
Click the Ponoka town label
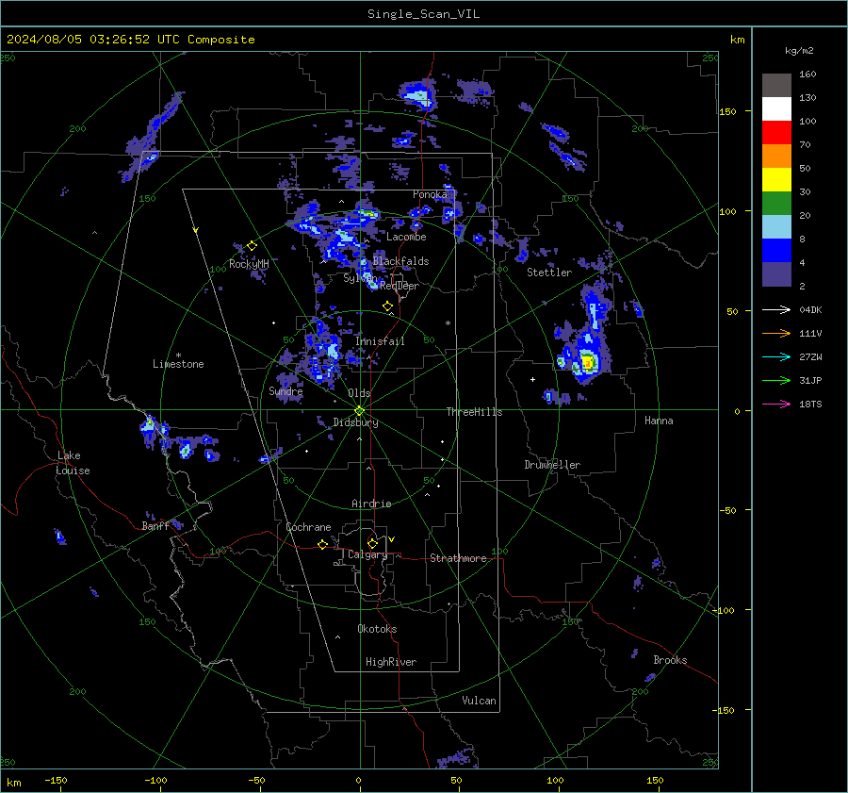(430, 194)
